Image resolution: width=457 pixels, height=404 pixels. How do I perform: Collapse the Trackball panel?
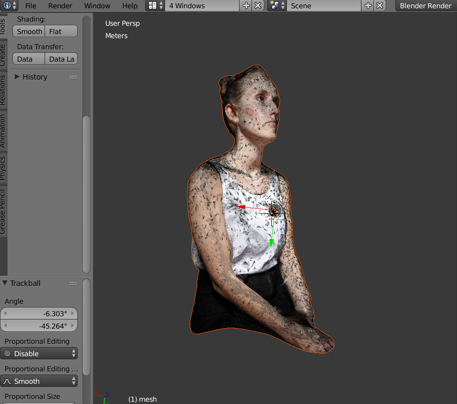[x=5, y=283]
